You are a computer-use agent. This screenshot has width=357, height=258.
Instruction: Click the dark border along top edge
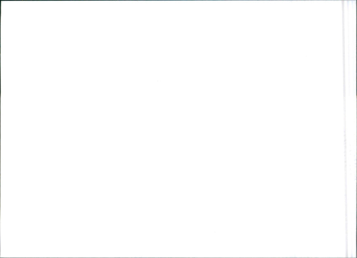point(178,0)
